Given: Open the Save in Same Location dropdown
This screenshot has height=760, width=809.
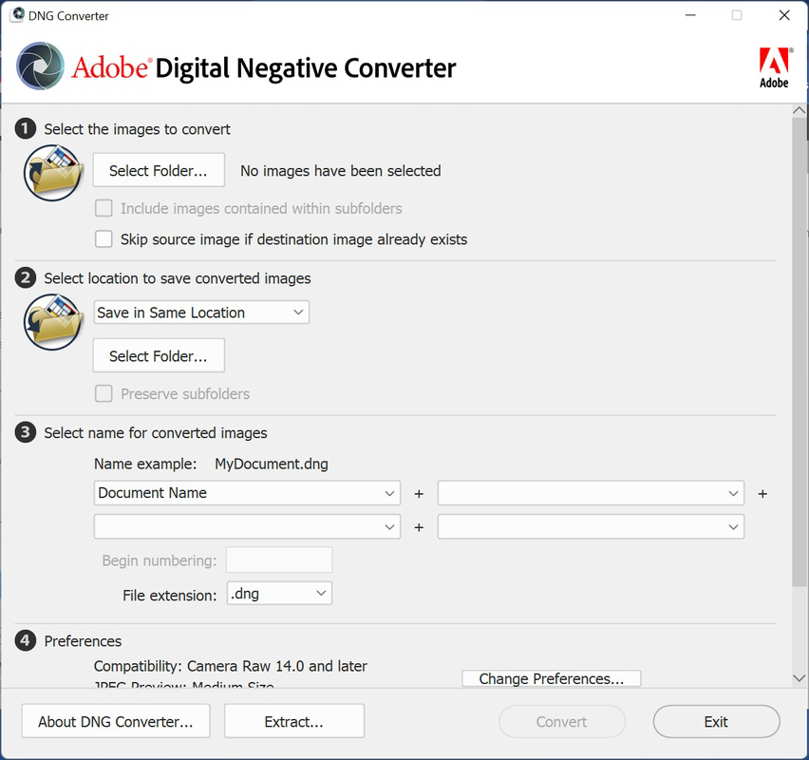Looking at the screenshot, I should [x=201, y=313].
